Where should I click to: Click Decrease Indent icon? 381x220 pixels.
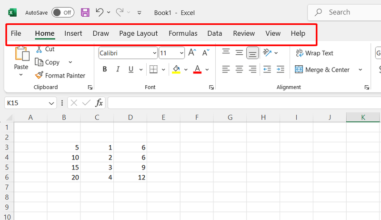coord(267,70)
